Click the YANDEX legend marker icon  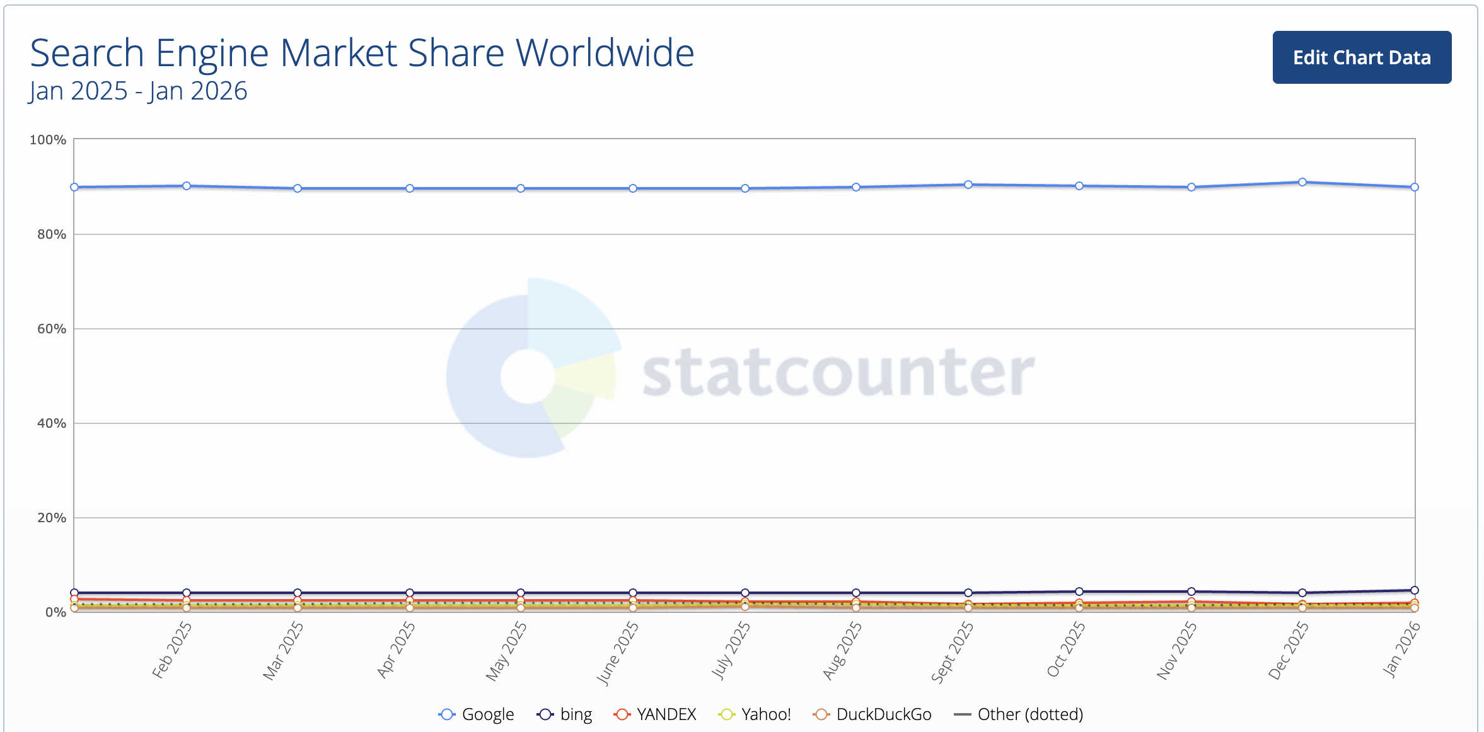[x=622, y=714]
